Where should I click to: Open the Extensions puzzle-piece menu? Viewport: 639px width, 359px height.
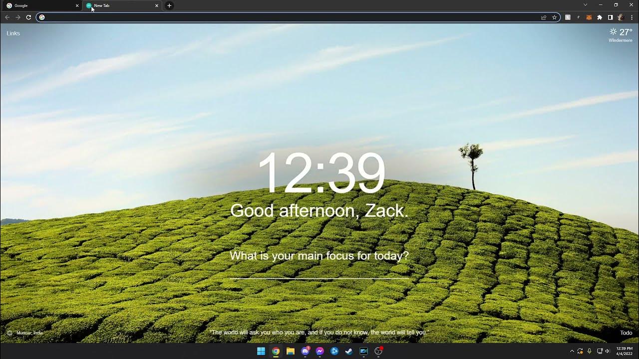pos(600,17)
